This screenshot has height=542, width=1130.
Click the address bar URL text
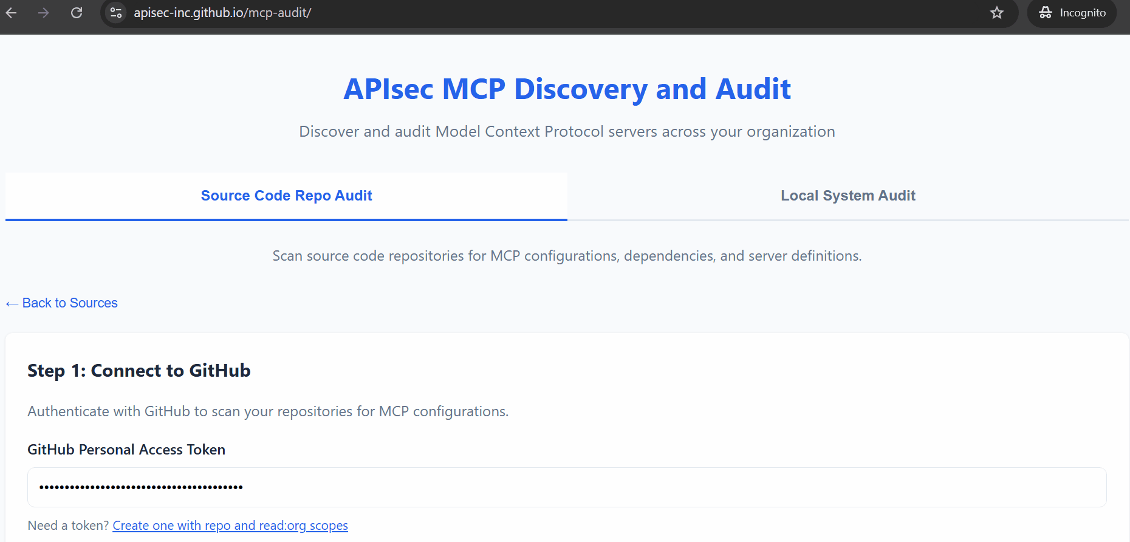222,13
